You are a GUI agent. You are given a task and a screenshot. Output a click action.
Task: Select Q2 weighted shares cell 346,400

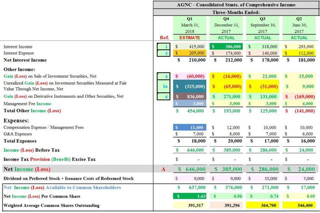coord(299,205)
